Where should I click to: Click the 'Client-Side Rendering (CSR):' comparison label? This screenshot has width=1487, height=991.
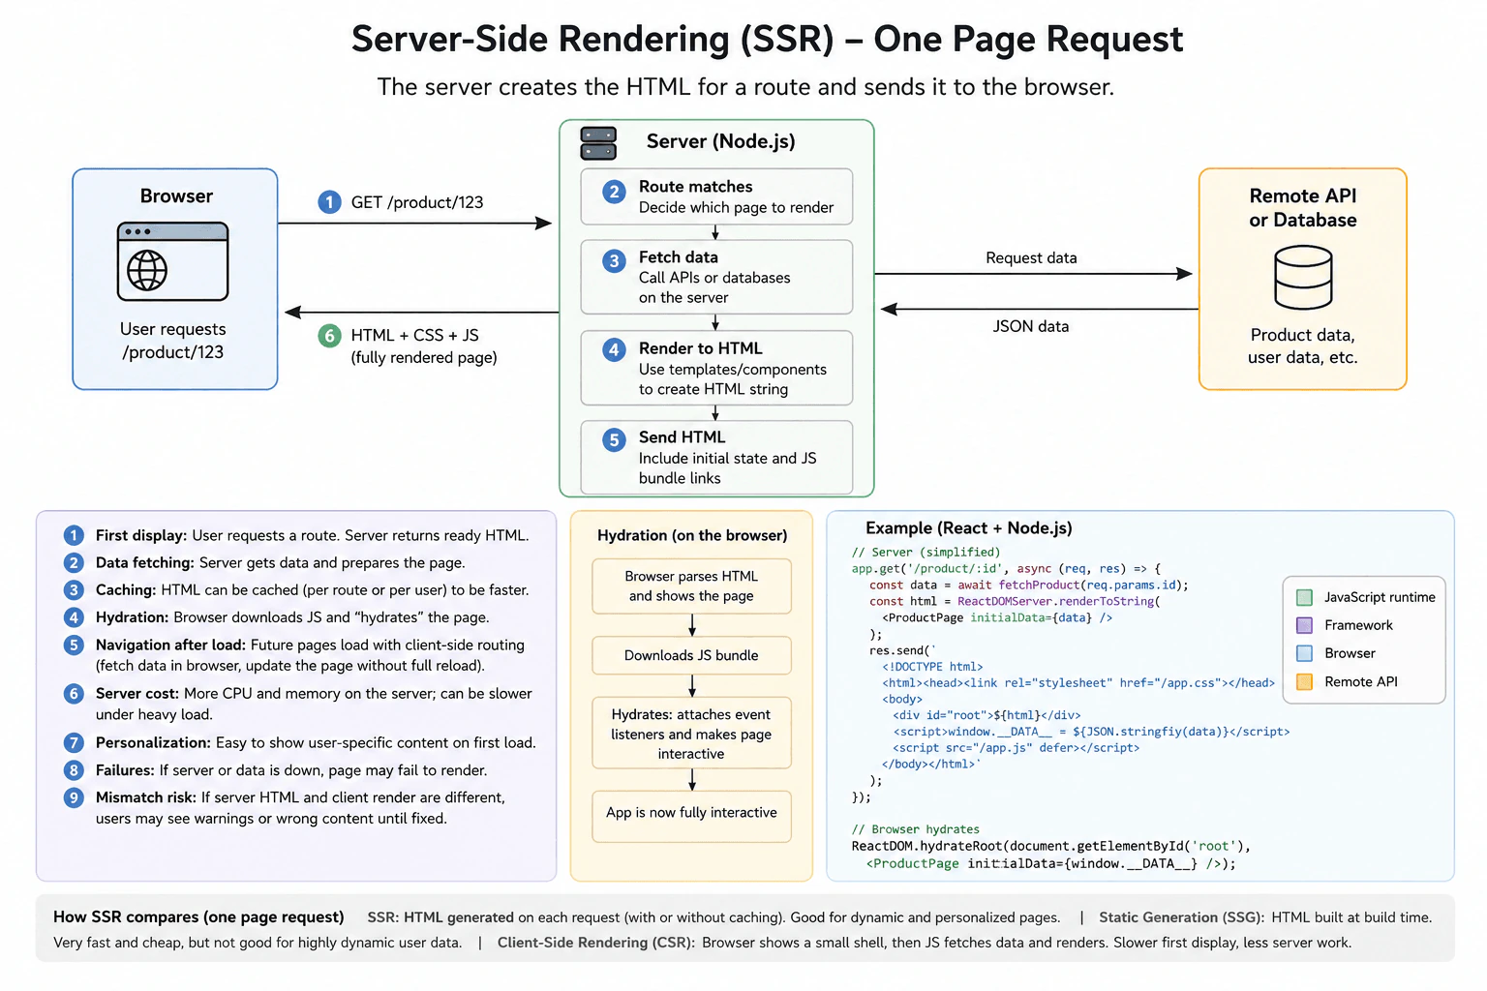[x=596, y=943]
